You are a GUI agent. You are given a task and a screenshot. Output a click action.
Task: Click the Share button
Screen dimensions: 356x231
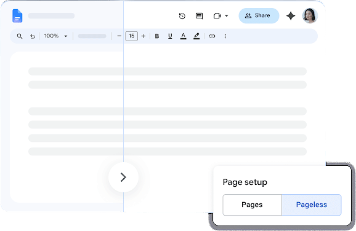click(x=259, y=15)
